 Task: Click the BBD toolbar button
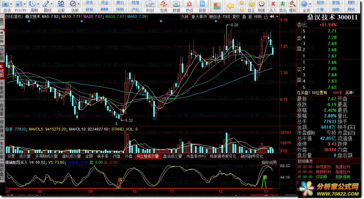pos(105,9)
